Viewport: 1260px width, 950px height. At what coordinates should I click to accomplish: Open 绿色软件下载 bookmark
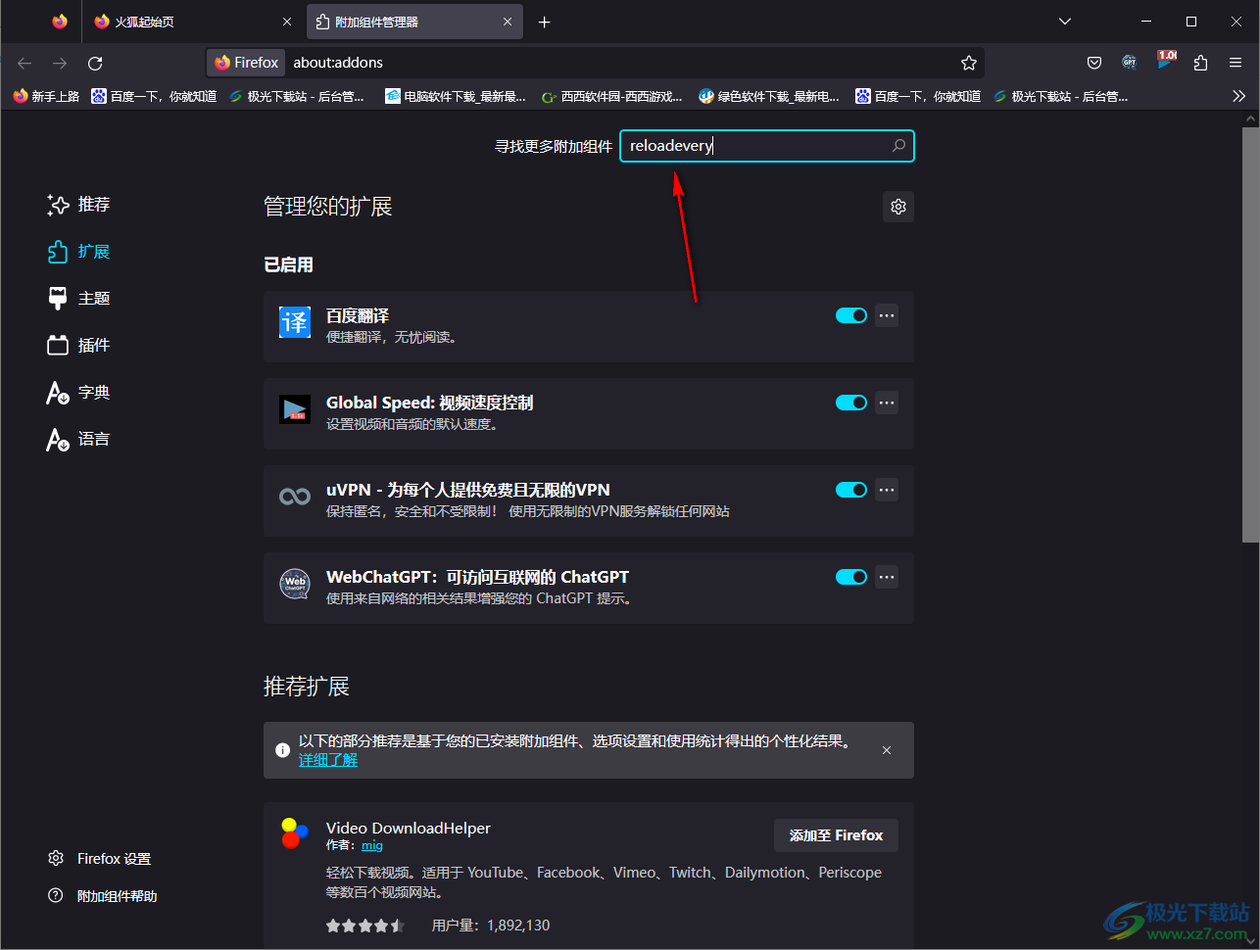click(x=769, y=96)
